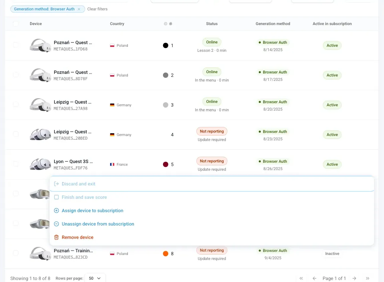Select the Lyon Quest 3S row checkbox

(x=16, y=164)
